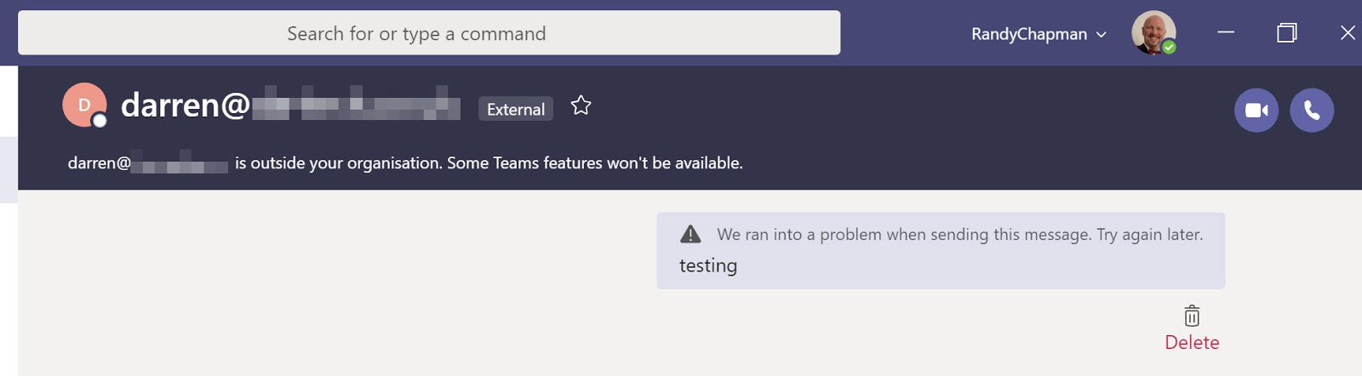Click the External badge beside the contact name

[x=516, y=109]
